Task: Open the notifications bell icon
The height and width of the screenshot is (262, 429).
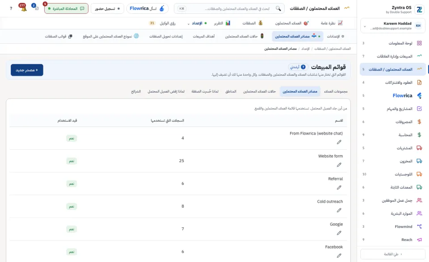Action: click(x=24, y=8)
